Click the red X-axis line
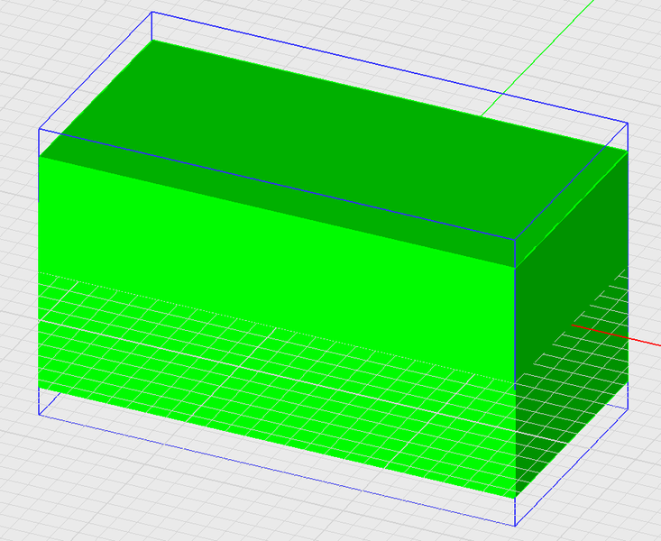Screen dimensions: 661x541 616,335
